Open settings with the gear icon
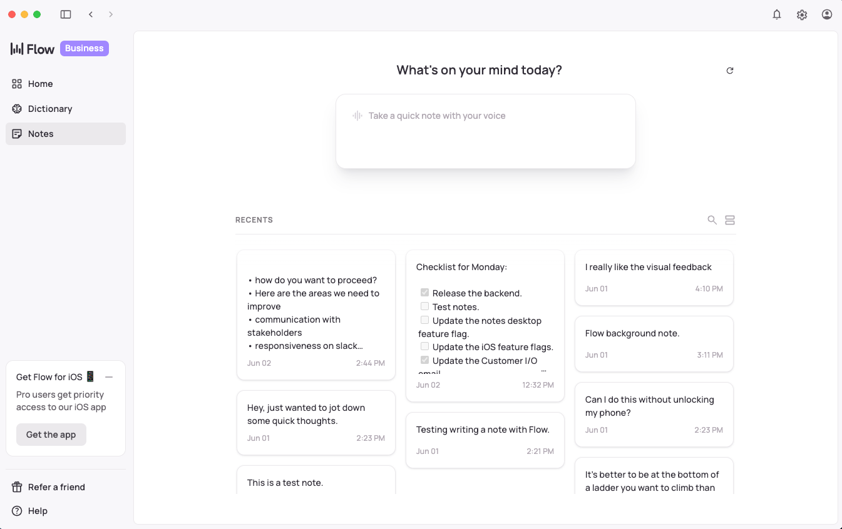842x529 pixels. (802, 14)
